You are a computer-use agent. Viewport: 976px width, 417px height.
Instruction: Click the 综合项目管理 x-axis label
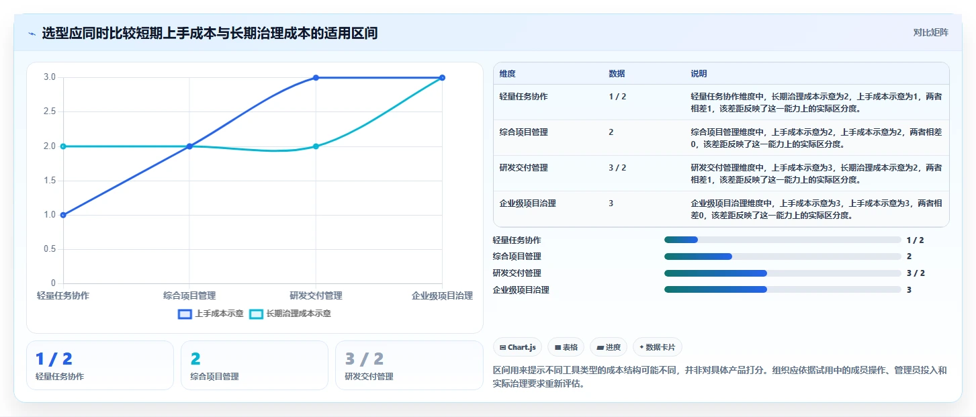click(189, 295)
